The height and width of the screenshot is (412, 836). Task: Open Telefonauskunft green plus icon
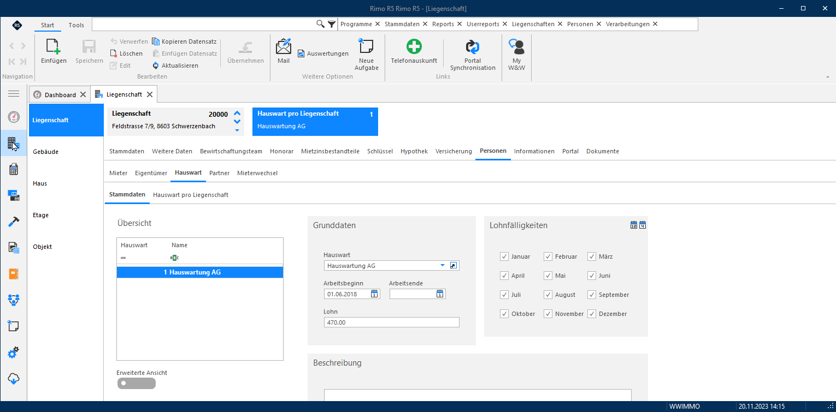414,46
